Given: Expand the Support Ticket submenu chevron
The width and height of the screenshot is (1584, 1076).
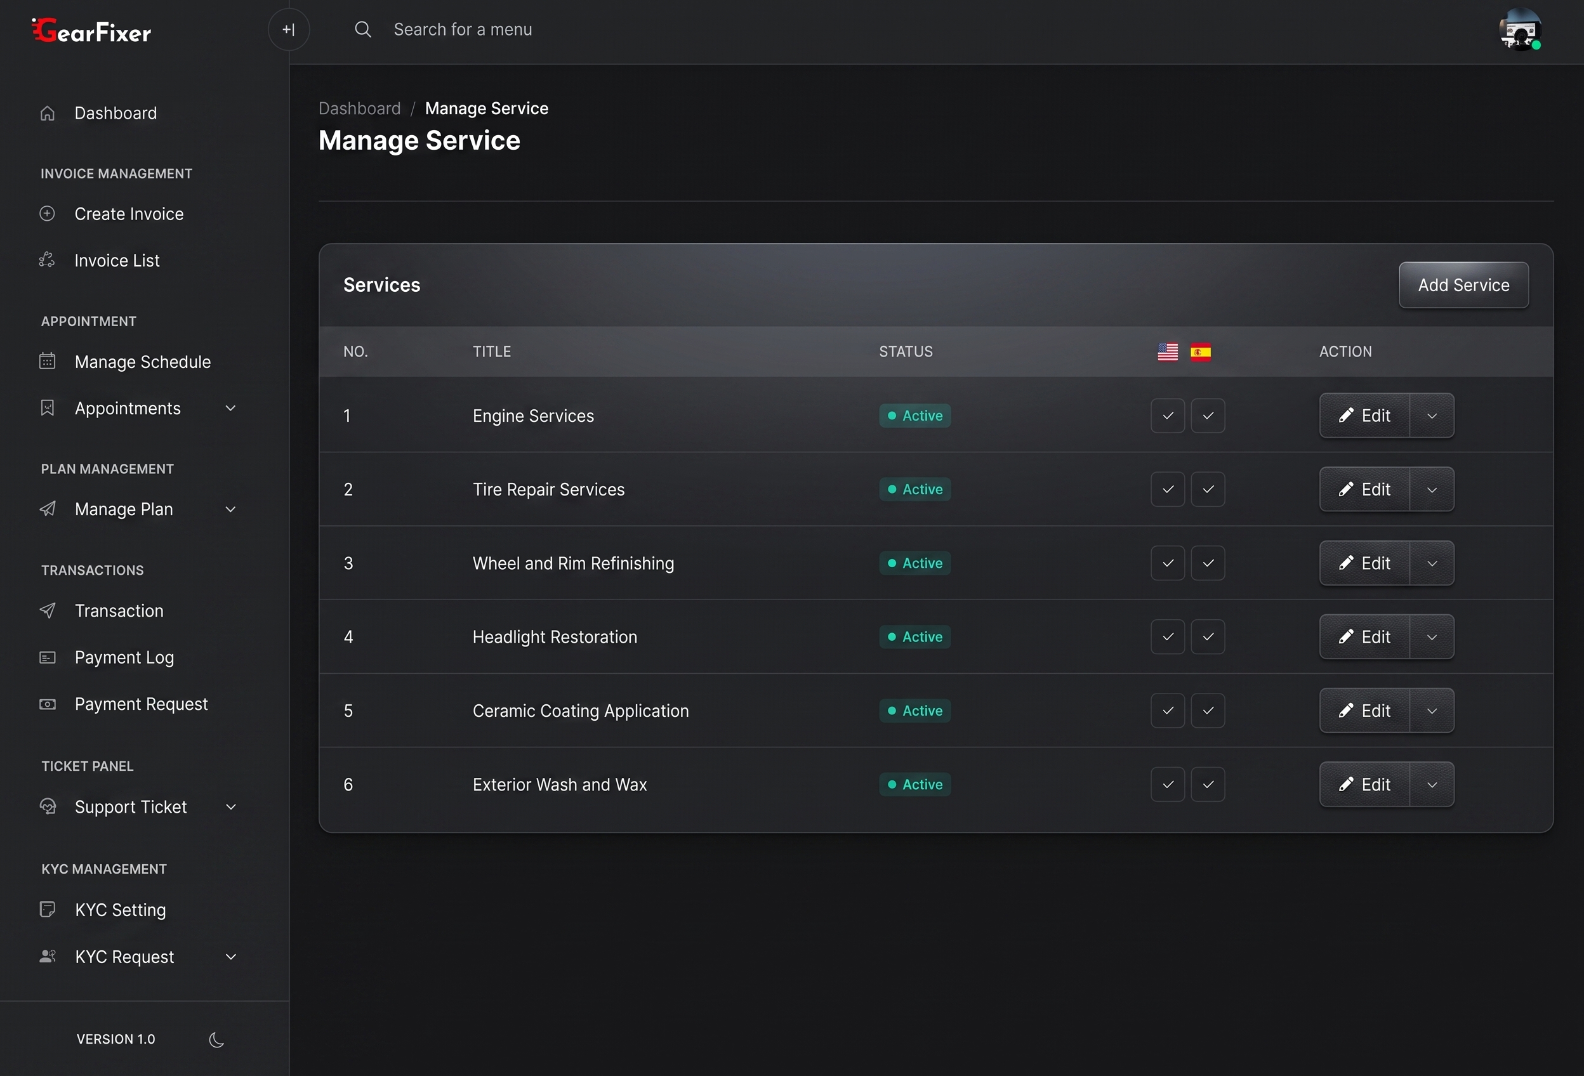Looking at the screenshot, I should 230,807.
